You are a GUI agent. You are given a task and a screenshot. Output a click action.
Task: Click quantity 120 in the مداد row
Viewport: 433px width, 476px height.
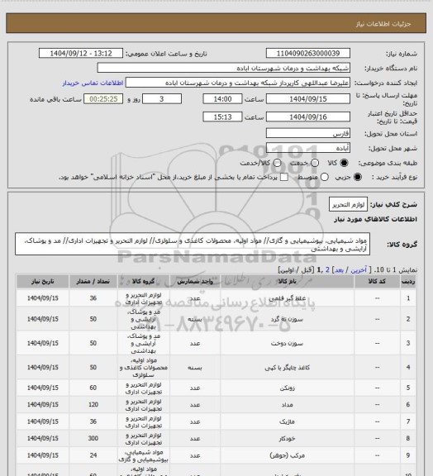click(x=93, y=404)
